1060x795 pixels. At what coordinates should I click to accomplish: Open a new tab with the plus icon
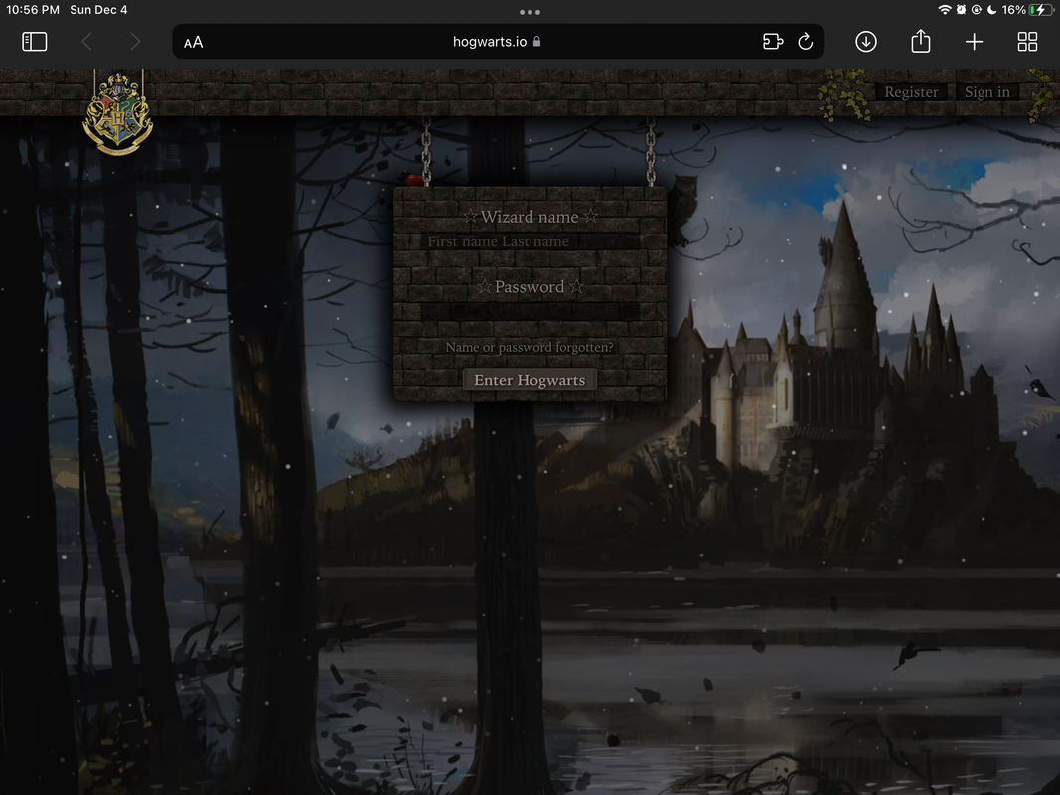tap(975, 42)
